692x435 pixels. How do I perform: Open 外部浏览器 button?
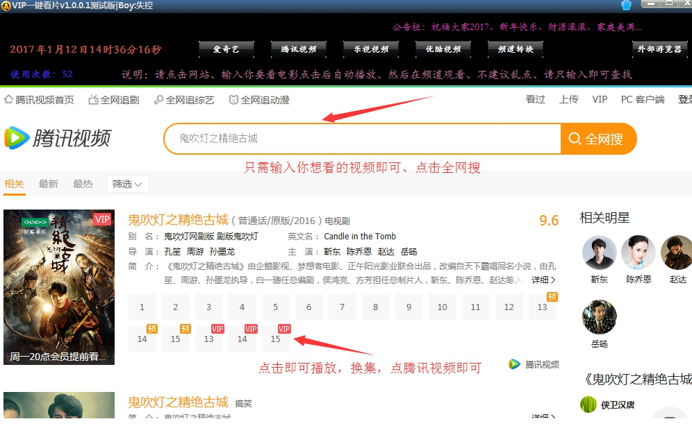(x=660, y=49)
